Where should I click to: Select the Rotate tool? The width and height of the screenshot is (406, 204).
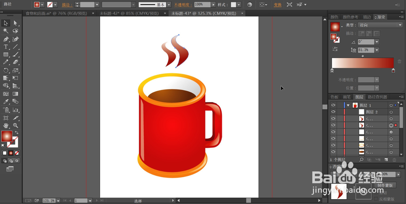(x=6, y=70)
